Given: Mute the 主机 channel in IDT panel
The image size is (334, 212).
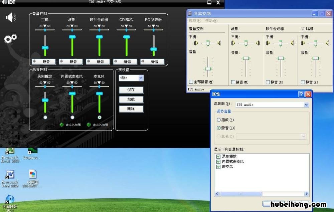Looking at the screenshot, I should (44, 61).
